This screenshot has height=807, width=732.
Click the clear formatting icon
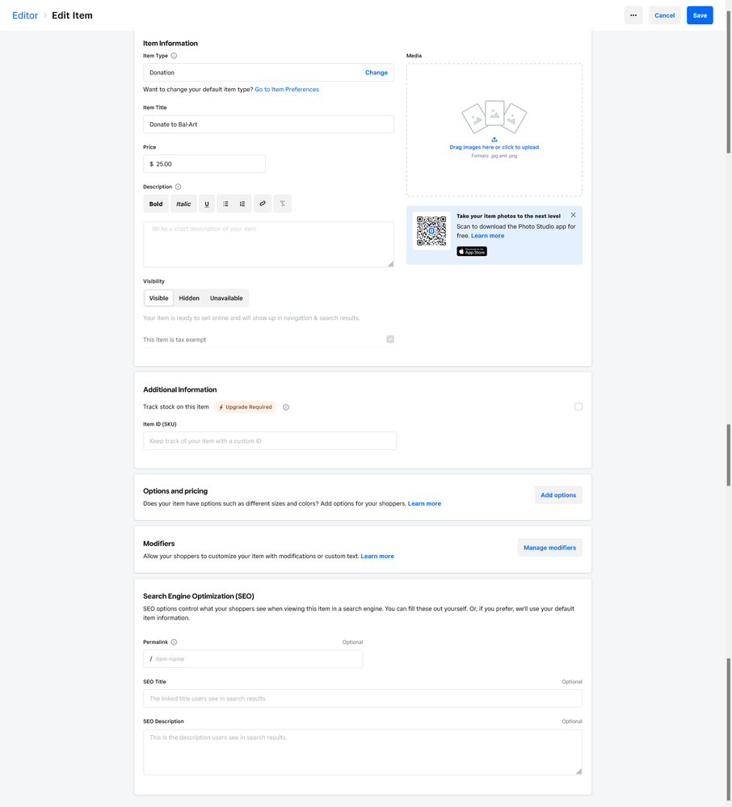[282, 204]
